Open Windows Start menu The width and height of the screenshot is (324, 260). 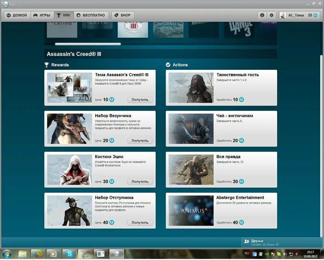coord(6,254)
